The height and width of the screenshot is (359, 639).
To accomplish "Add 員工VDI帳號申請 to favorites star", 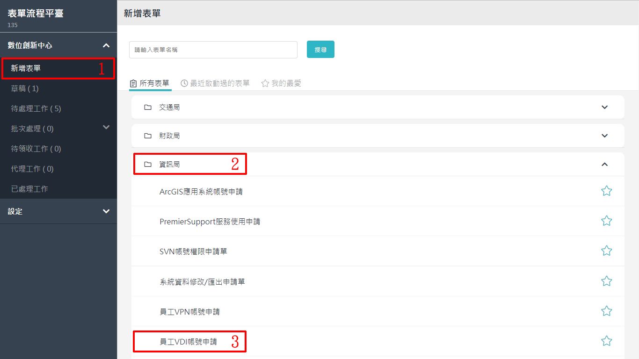I will (606, 341).
